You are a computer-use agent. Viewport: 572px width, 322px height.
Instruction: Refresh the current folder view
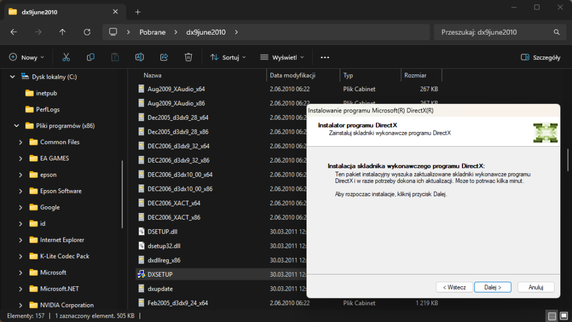coord(87,32)
